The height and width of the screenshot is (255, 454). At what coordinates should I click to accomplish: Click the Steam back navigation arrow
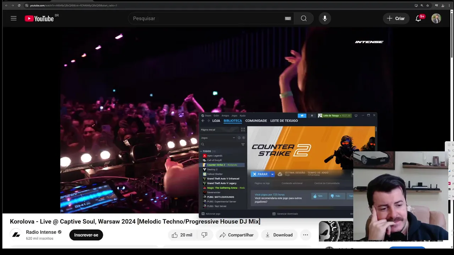click(203, 121)
